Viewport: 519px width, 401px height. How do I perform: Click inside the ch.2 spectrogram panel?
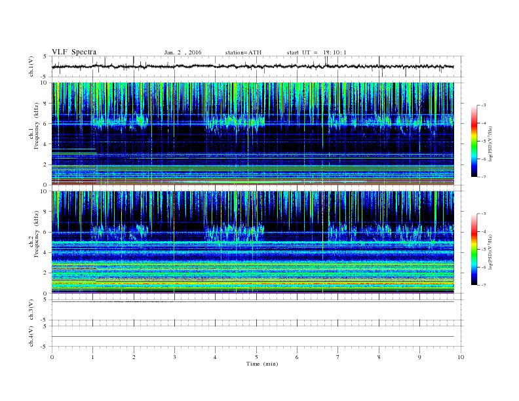[253, 242]
